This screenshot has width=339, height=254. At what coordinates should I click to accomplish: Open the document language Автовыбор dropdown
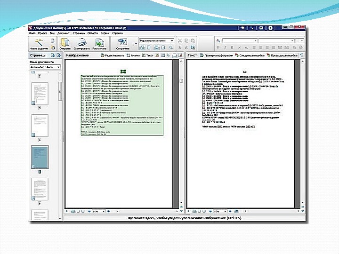(45, 67)
